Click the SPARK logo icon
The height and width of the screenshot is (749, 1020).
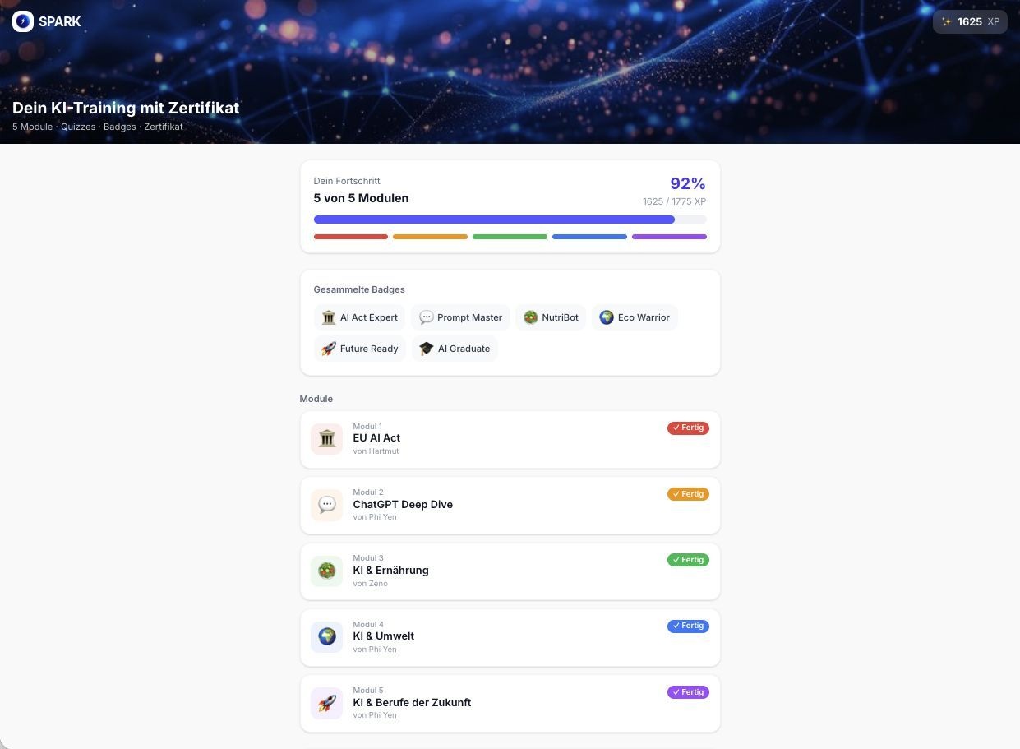(23, 21)
